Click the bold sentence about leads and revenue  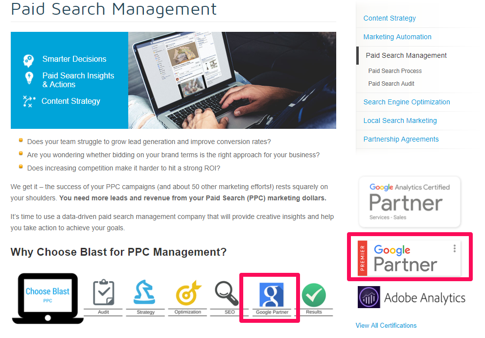pos(193,198)
